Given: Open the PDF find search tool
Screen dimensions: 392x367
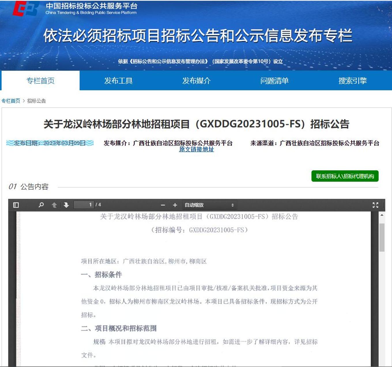Looking at the screenshot, I should point(41,205).
